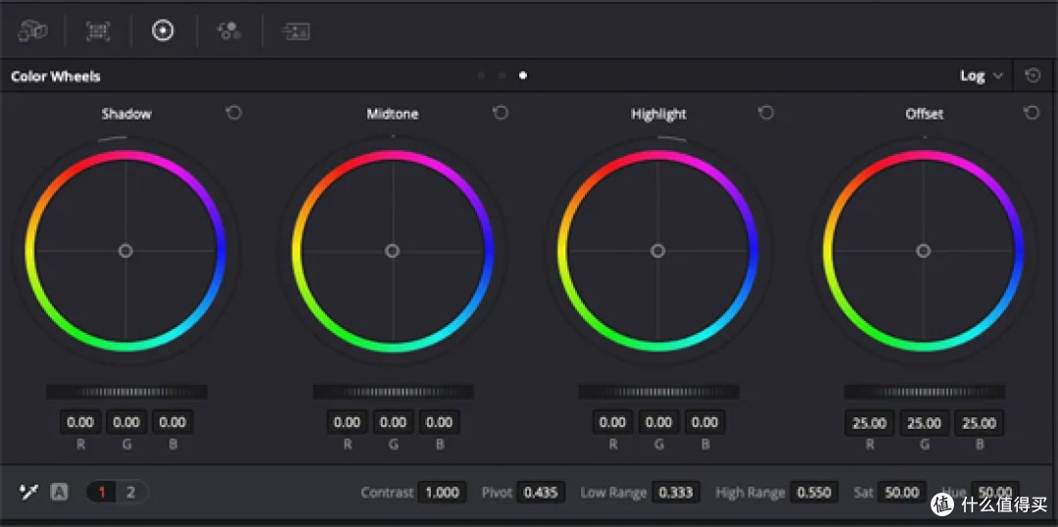This screenshot has width=1058, height=527.
Task: Go to first wheels mode dot
Action: [481, 75]
